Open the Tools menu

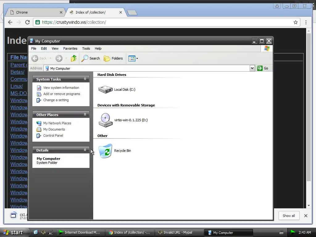(86, 48)
